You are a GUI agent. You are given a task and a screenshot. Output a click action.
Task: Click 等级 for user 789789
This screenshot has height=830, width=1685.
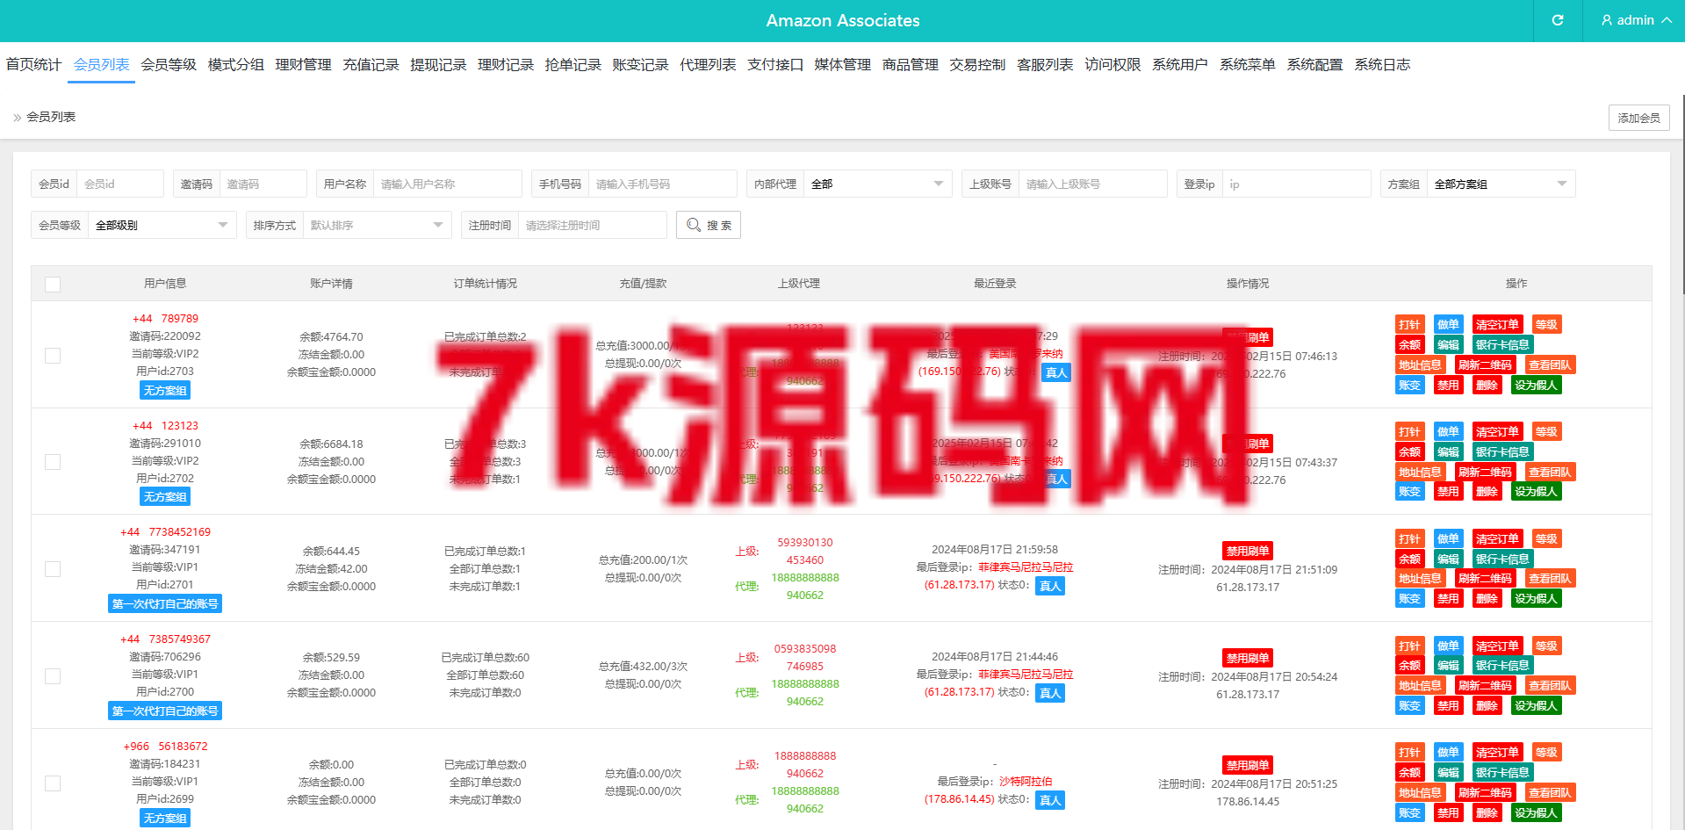[1546, 324]
